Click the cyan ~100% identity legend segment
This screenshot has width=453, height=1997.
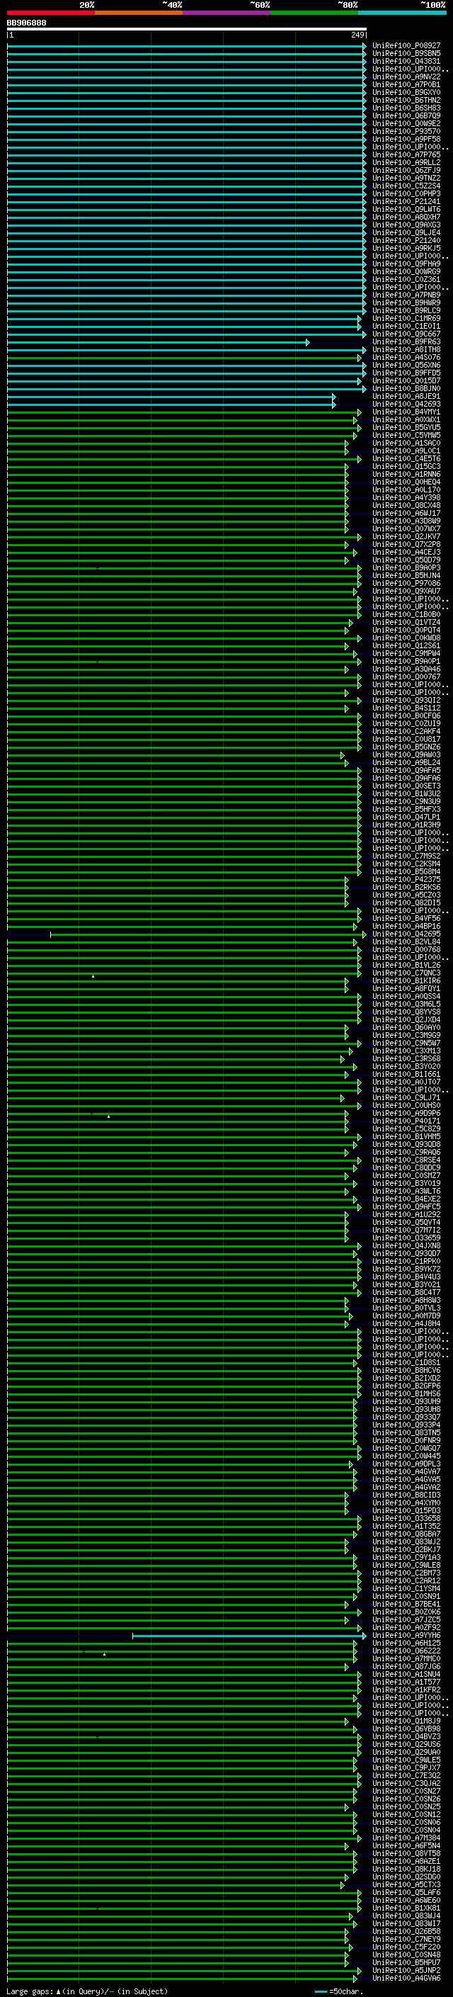pos(403,13)
